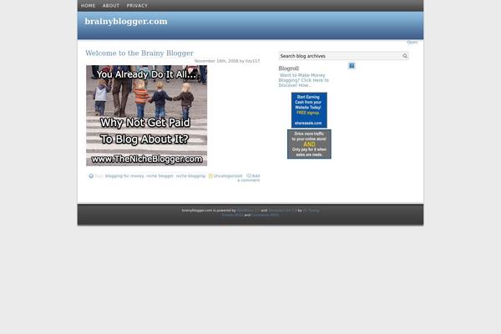Open the ABOUT page menu item
The width and height of the screenshot is (501, 334).
click(111, 6)
